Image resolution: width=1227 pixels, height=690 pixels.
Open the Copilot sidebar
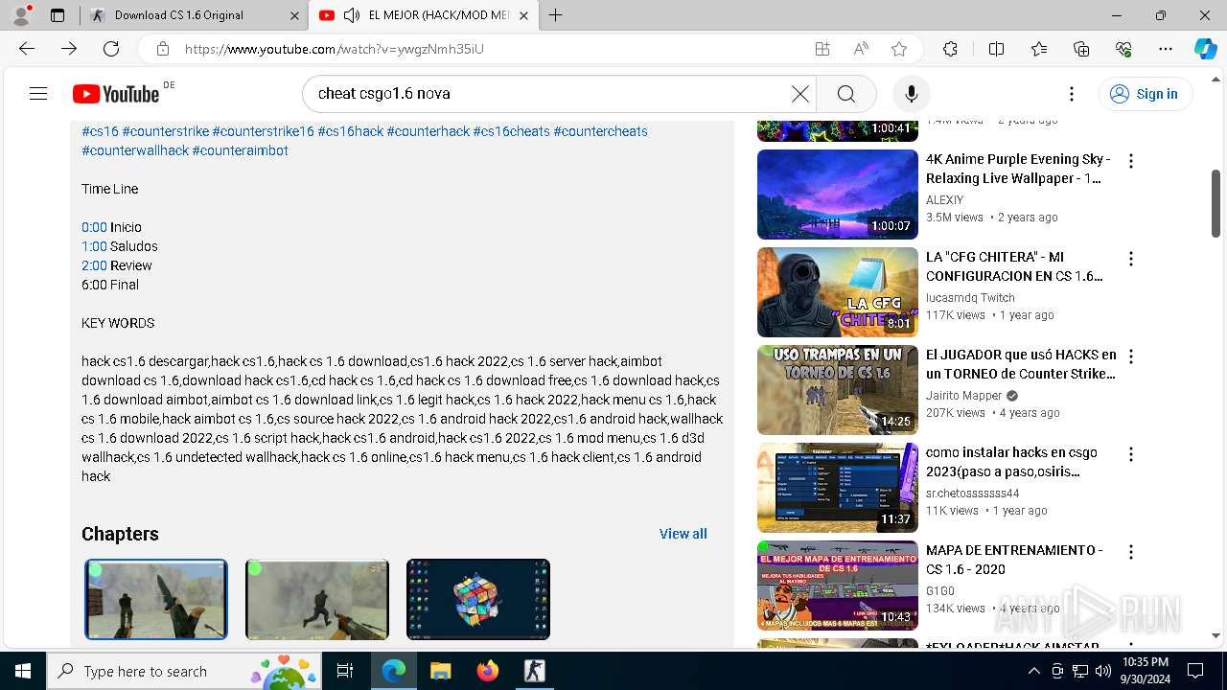pyautogui.click(x=1205, y=49)
